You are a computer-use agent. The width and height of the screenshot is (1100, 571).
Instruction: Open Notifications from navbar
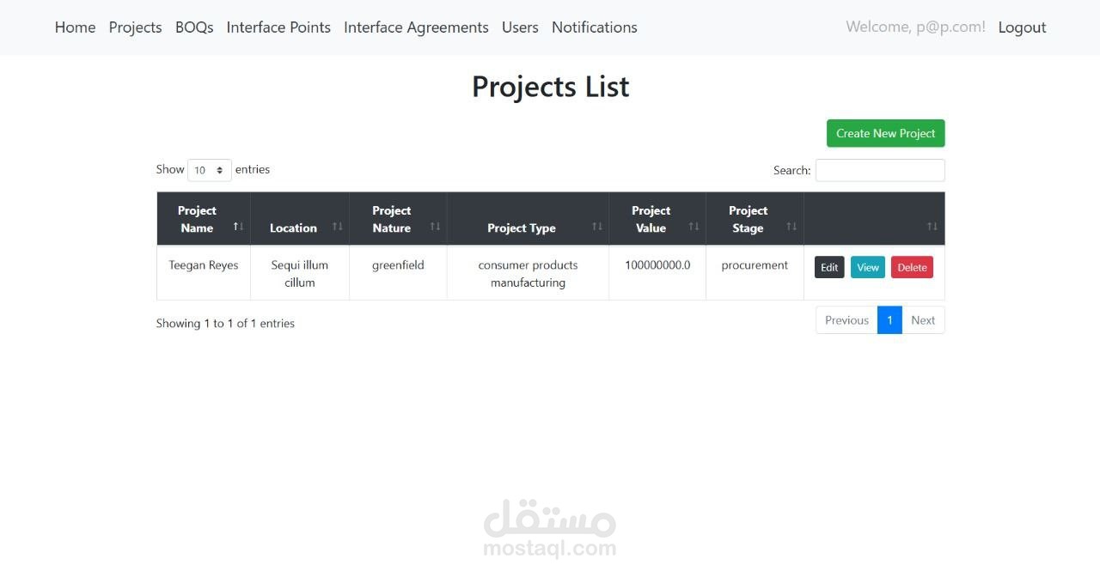595,27
